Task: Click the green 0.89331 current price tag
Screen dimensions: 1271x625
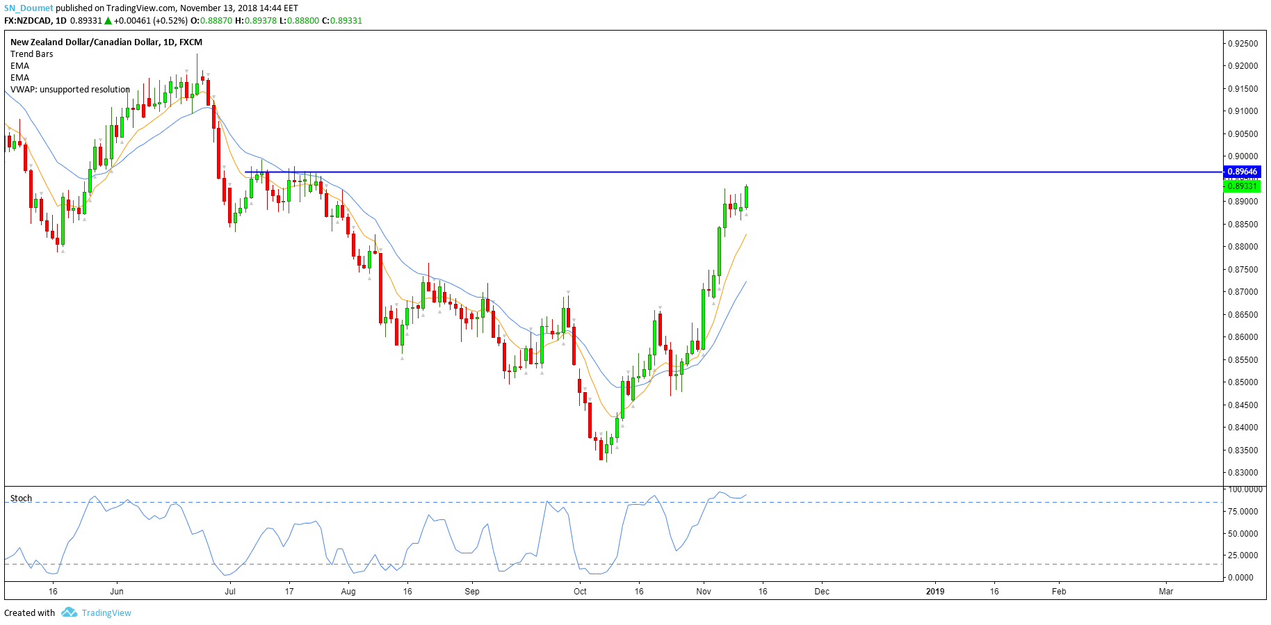Action: (x=1242, y=186)
